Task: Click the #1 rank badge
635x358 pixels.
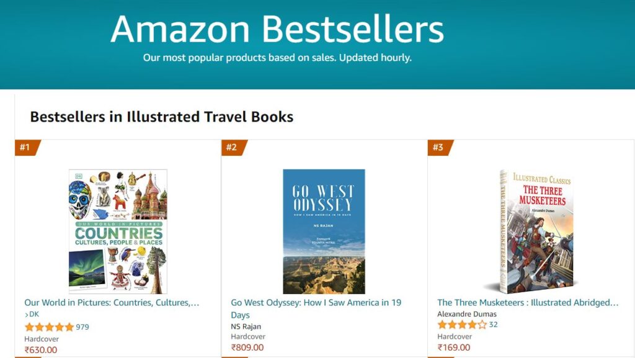Action: (26, 148)
